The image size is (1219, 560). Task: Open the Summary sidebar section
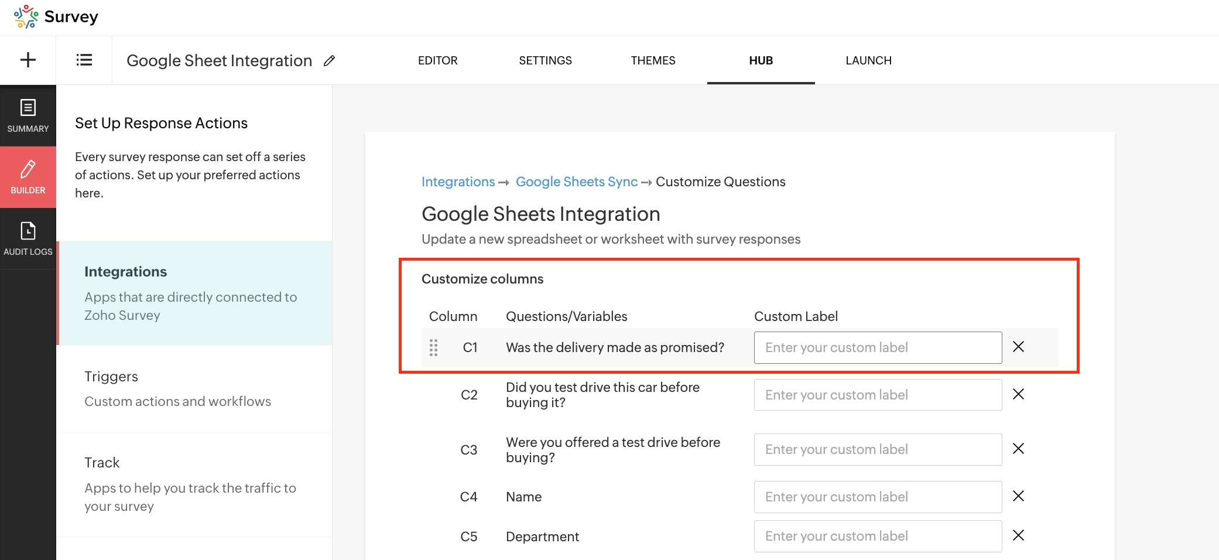pyautogui.click(x=28, y=116)
